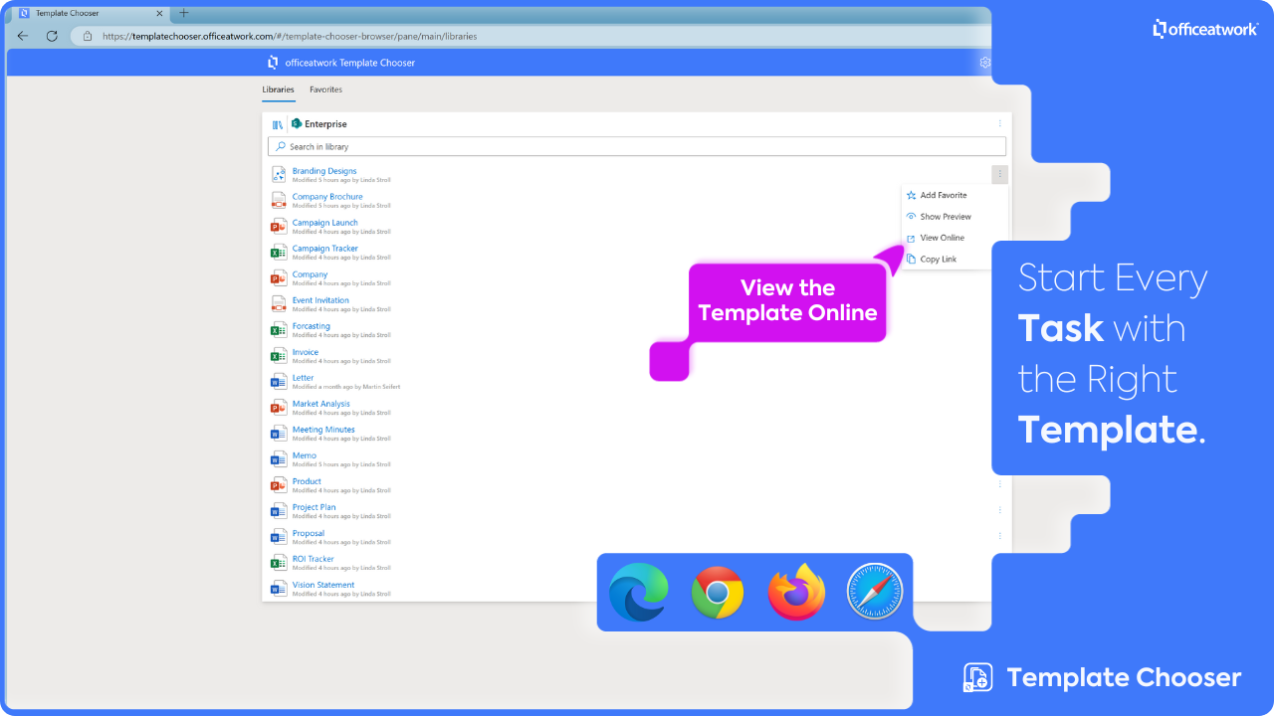This screenshot has height=716, width=1274.
Task: Click the Company PowerPoint file icon
Action: [279, 277]
